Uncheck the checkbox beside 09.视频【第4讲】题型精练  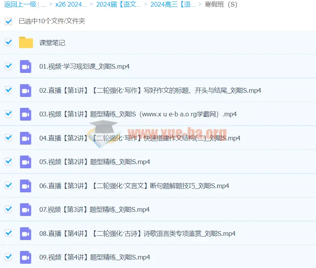8,257
